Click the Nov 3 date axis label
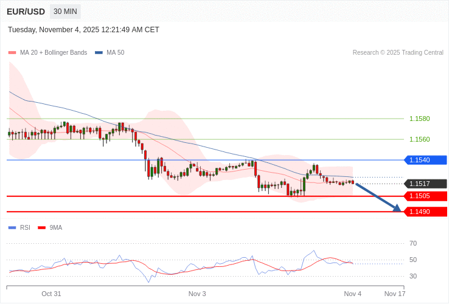 197,294
